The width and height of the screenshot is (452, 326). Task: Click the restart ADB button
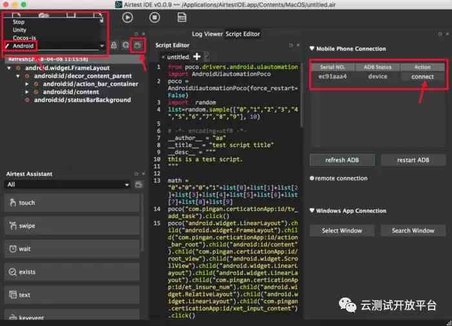pos(413,160)
